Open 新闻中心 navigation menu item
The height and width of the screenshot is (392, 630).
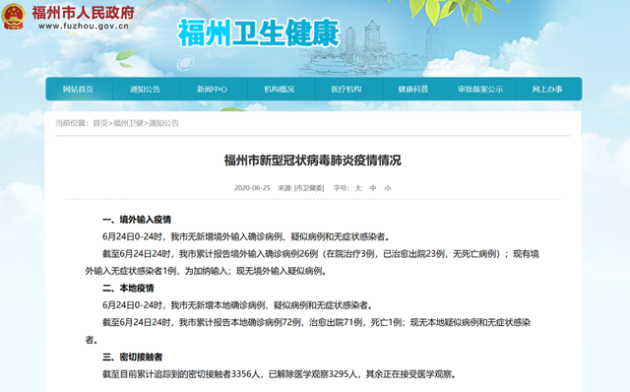pyautogui.click(x=213, y=90)
